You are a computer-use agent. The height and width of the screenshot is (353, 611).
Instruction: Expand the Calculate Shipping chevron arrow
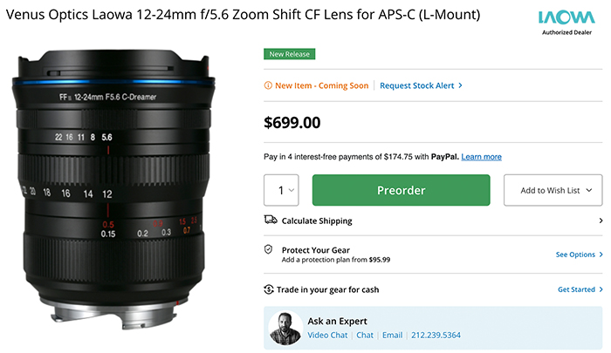(x=601, y=221)
